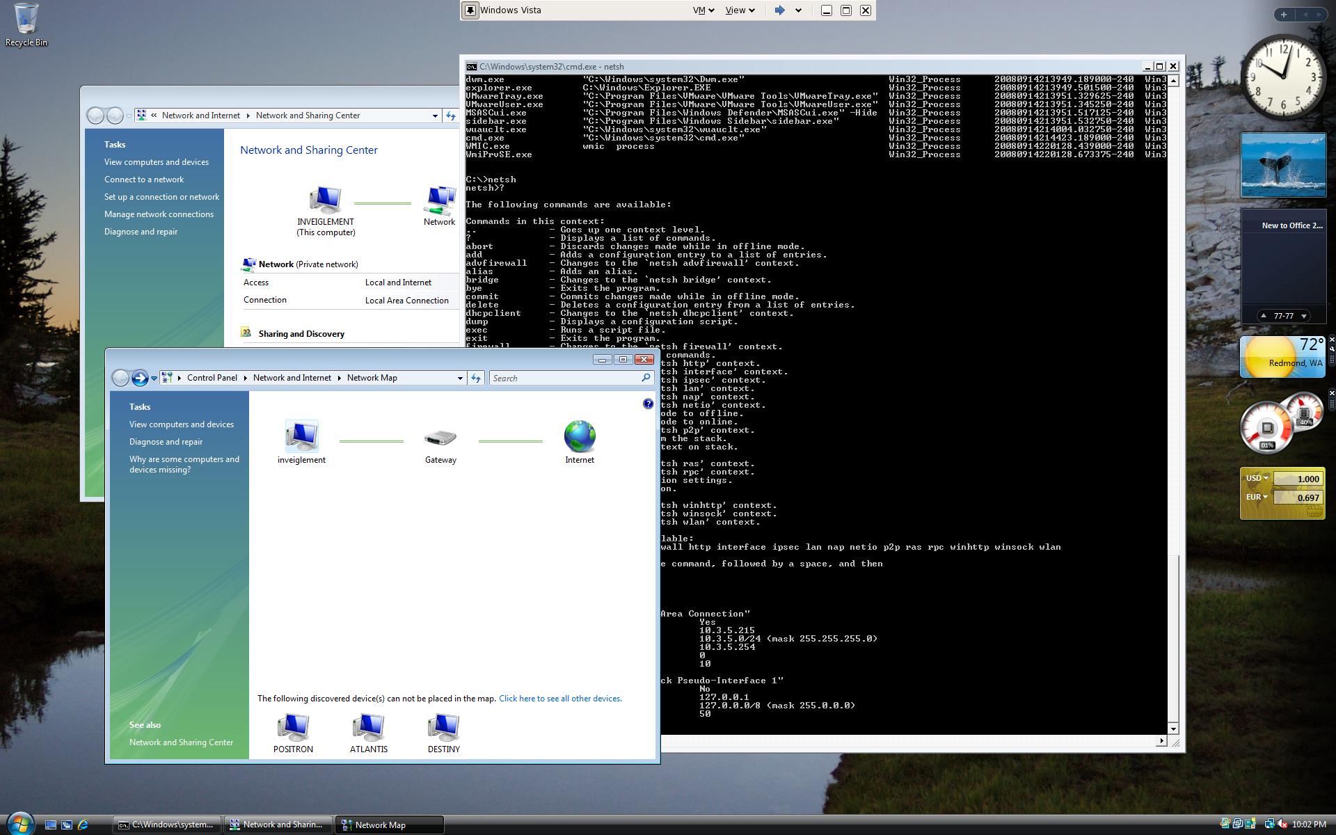Open the View dropdown menu
The width and height of the screenshot is (1336, 835).
click(x=740, y=10)
